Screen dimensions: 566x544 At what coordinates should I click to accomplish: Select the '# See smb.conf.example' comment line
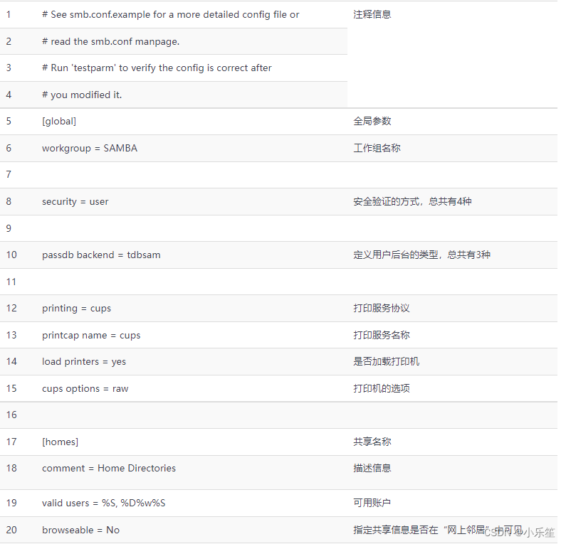coord(170,14)
